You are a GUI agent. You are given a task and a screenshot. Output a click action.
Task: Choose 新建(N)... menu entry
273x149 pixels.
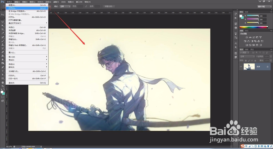click(x=27, y=5)
